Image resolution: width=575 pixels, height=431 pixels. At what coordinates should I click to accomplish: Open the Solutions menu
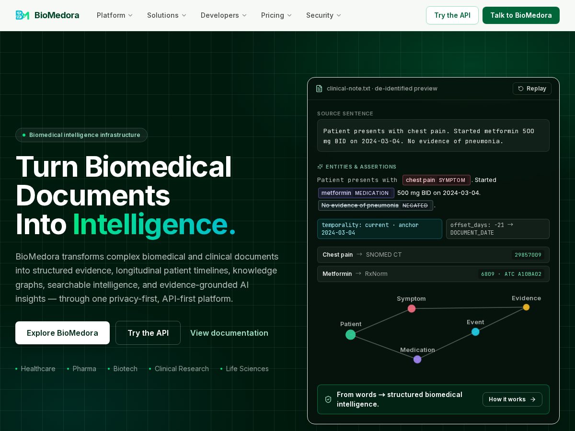coord(167,15)
